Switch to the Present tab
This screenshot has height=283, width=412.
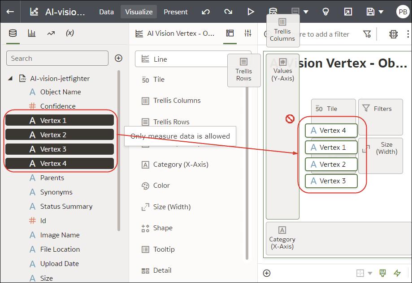click(x=175, y=12)
